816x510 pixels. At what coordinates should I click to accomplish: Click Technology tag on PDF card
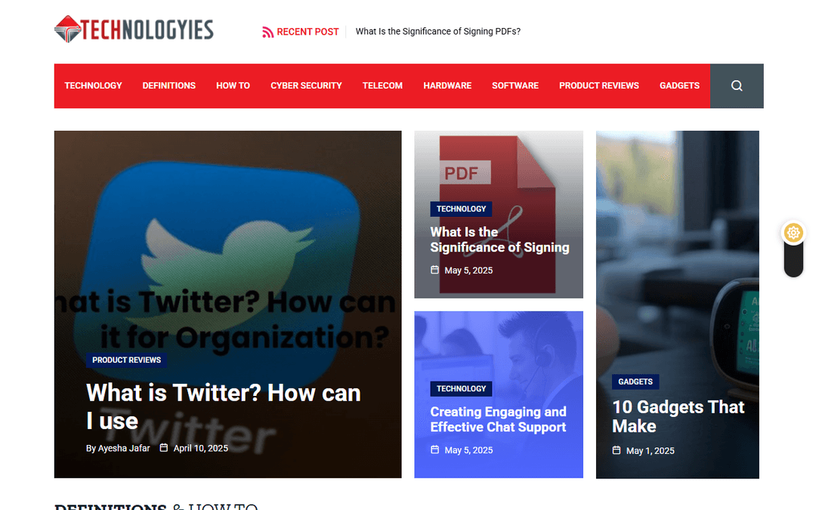(461, 209)
